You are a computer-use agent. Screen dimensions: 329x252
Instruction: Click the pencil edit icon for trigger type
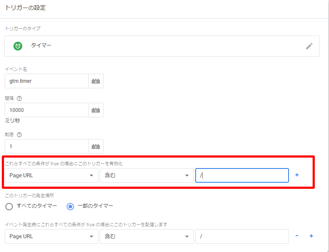click(x=309, y=46)
